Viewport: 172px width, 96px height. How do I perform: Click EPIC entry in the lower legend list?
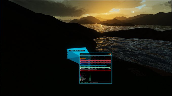pyautogui.click(x=85, y=77)
